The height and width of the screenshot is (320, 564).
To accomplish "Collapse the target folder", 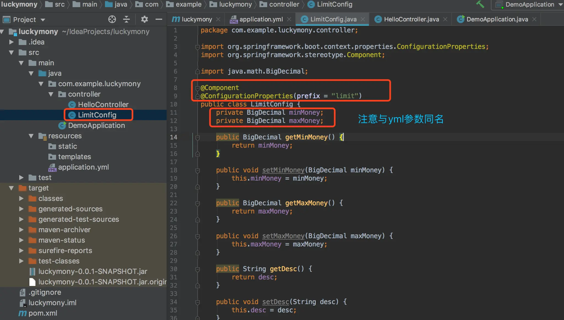I will (x=11, y=188).
